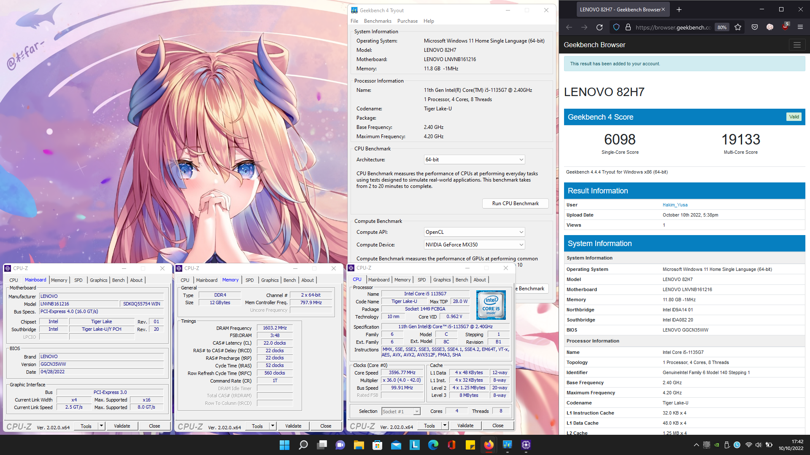
Task: Open About tab in Mainboard CPU-Z window
Action: click(x=136, y=280)
